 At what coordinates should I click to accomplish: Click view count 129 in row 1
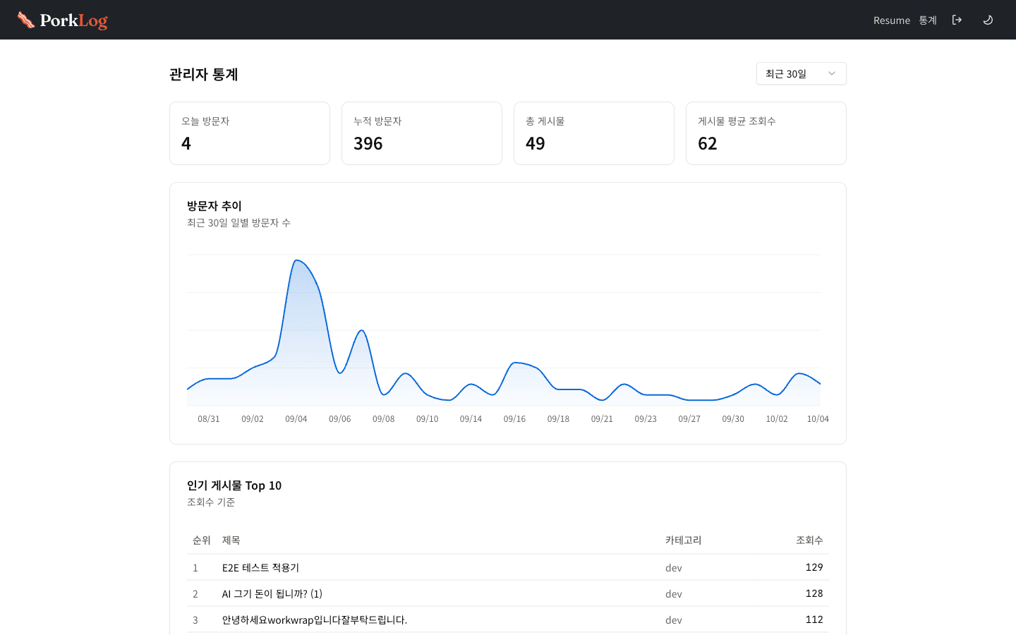(x=814, y=567)
